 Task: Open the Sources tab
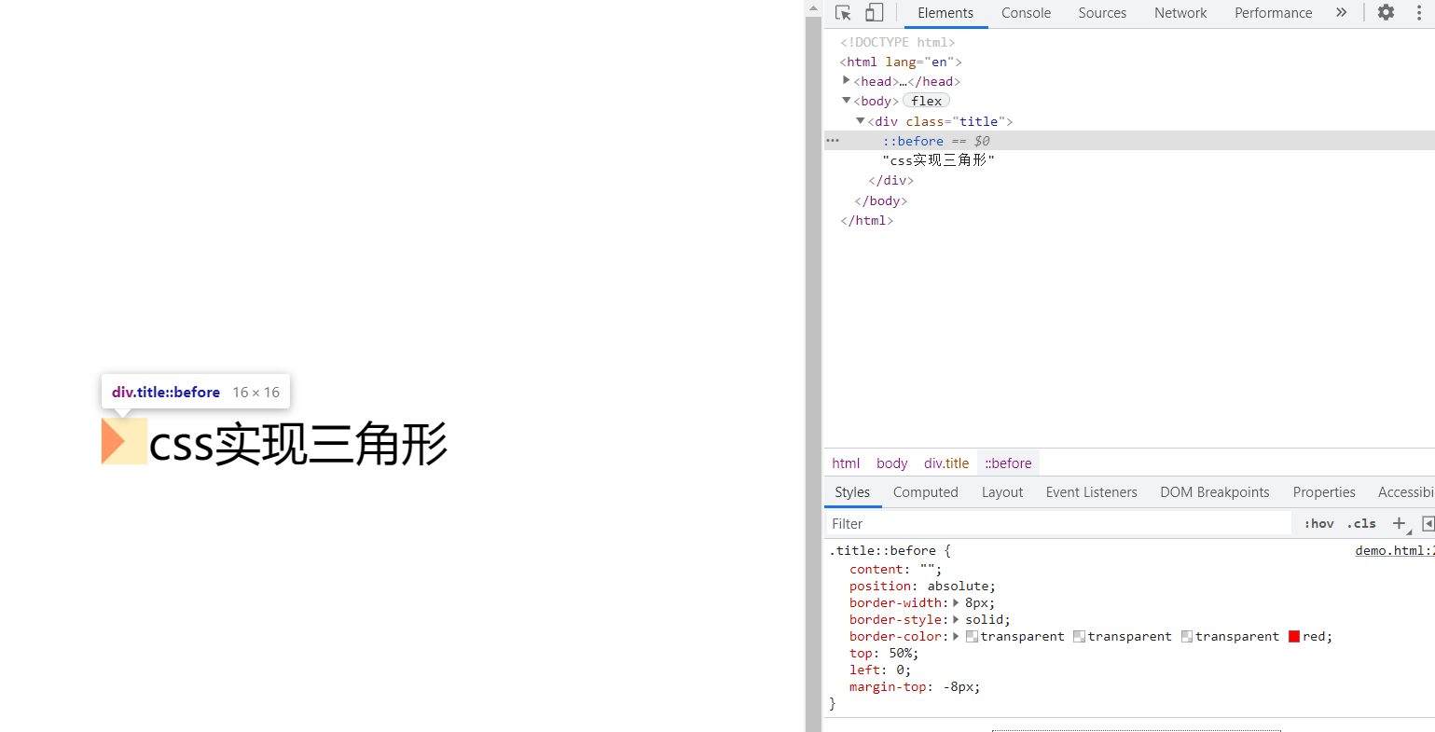pos(1102,13)
